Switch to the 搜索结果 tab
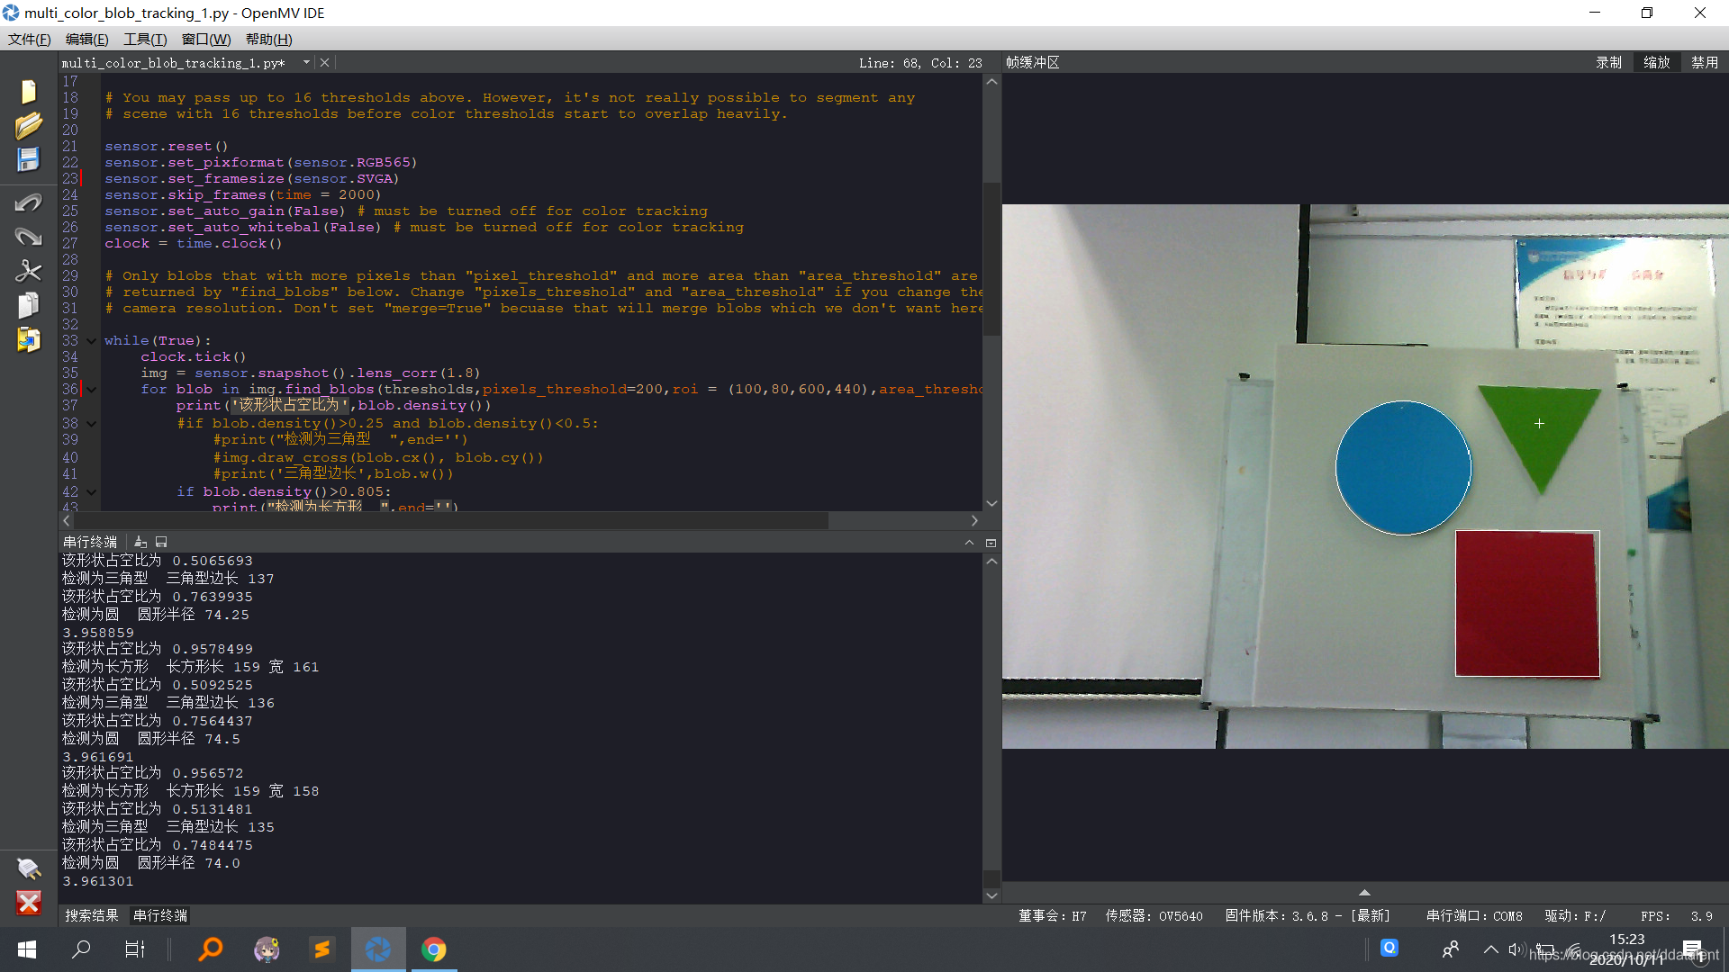 pos(91,915)
